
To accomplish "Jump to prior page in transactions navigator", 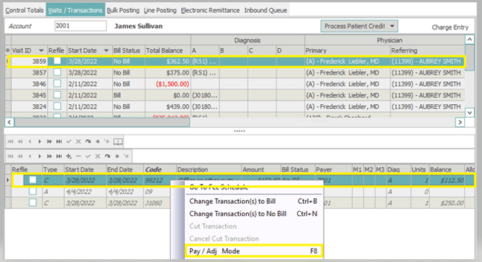I will [20, 156].
